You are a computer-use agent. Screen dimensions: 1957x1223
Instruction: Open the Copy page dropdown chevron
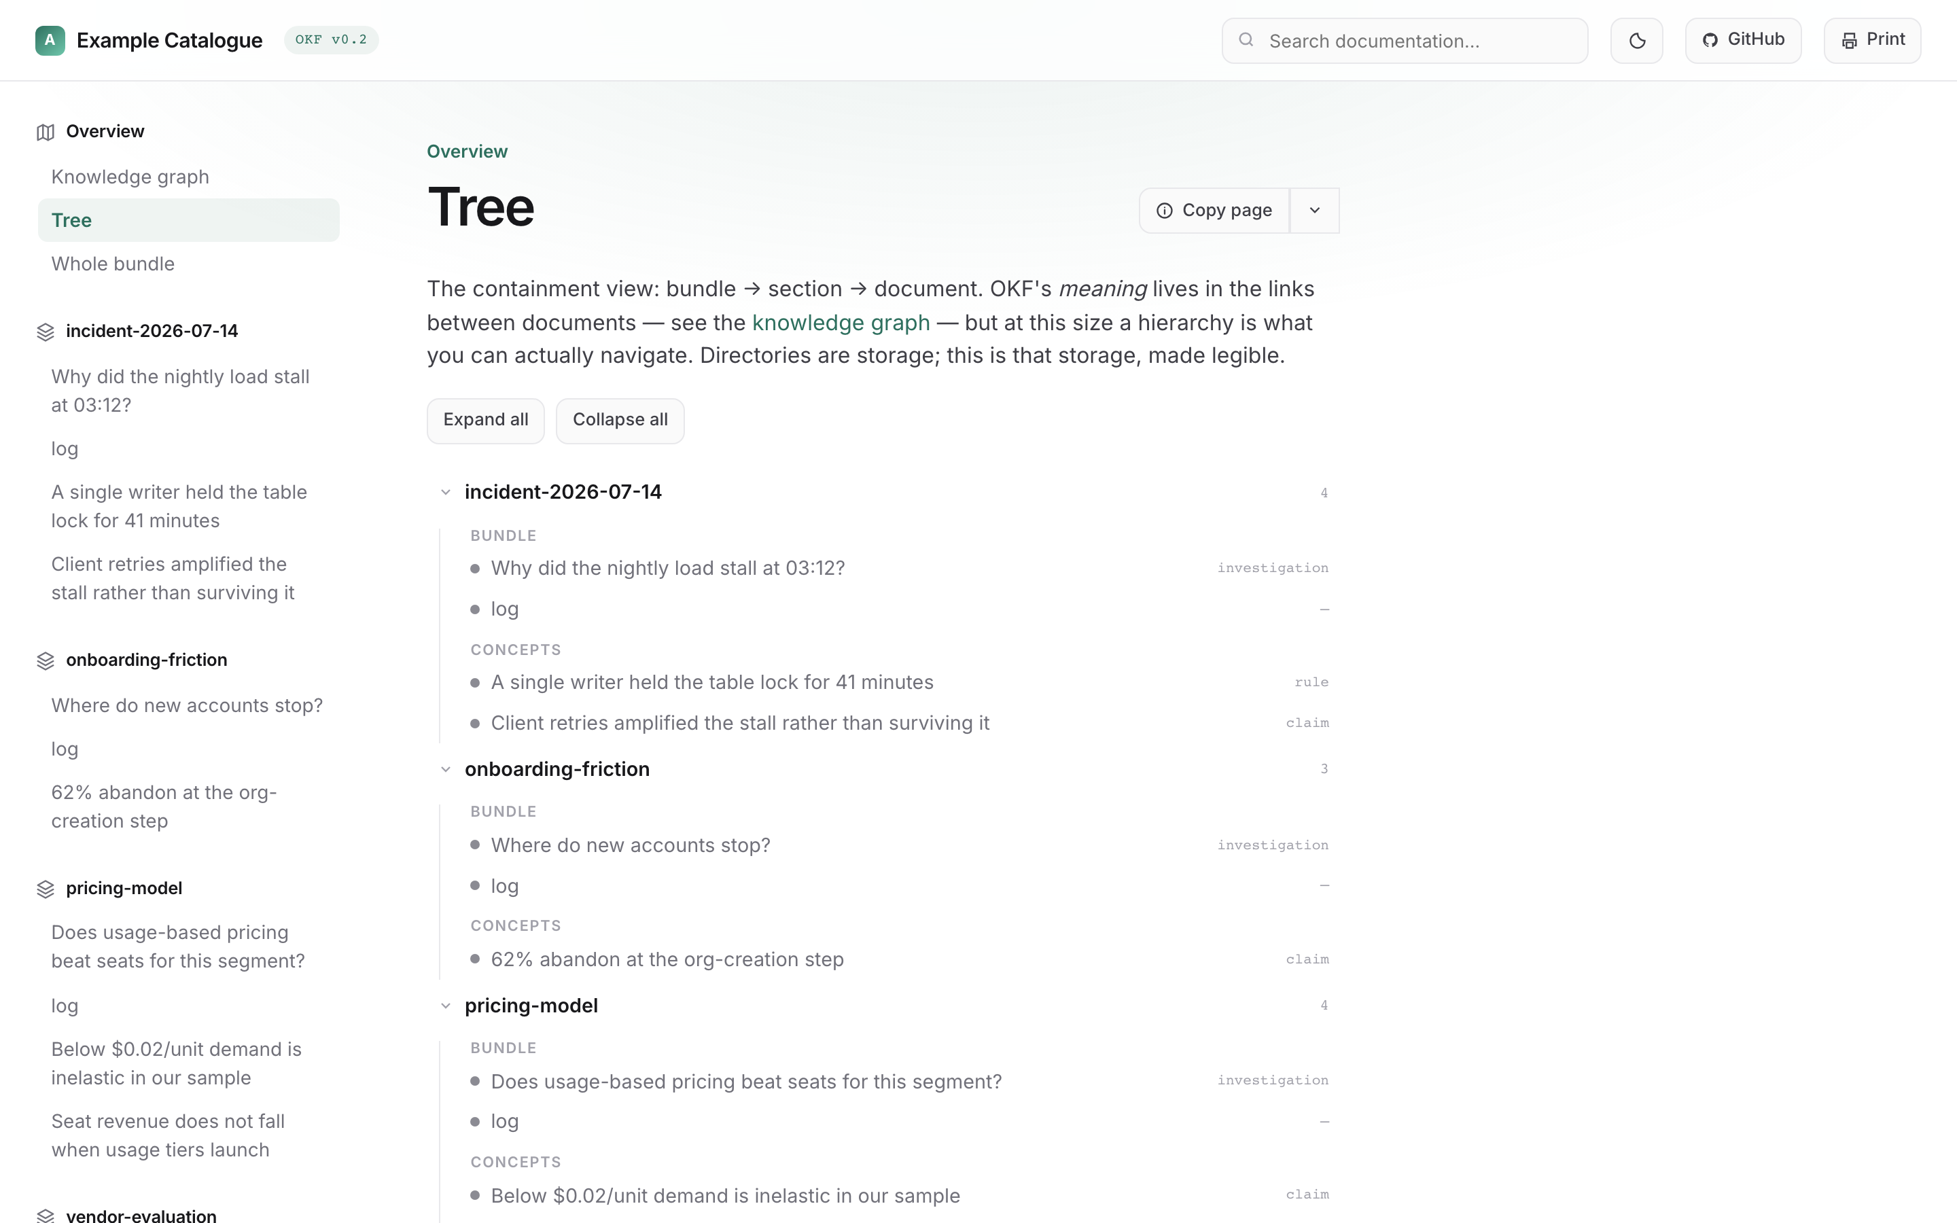click(1315, 211)
